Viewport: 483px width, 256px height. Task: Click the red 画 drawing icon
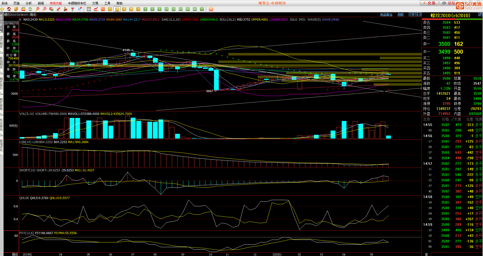pos(211,9)
